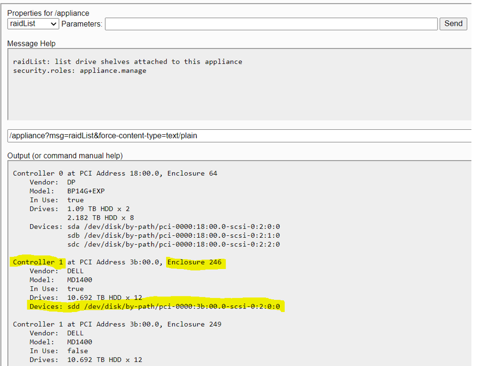
Task: Click the first 'Vendor: DELL' line under Enclosure 246
Action: pyautogui.click(x=57, y=271)
